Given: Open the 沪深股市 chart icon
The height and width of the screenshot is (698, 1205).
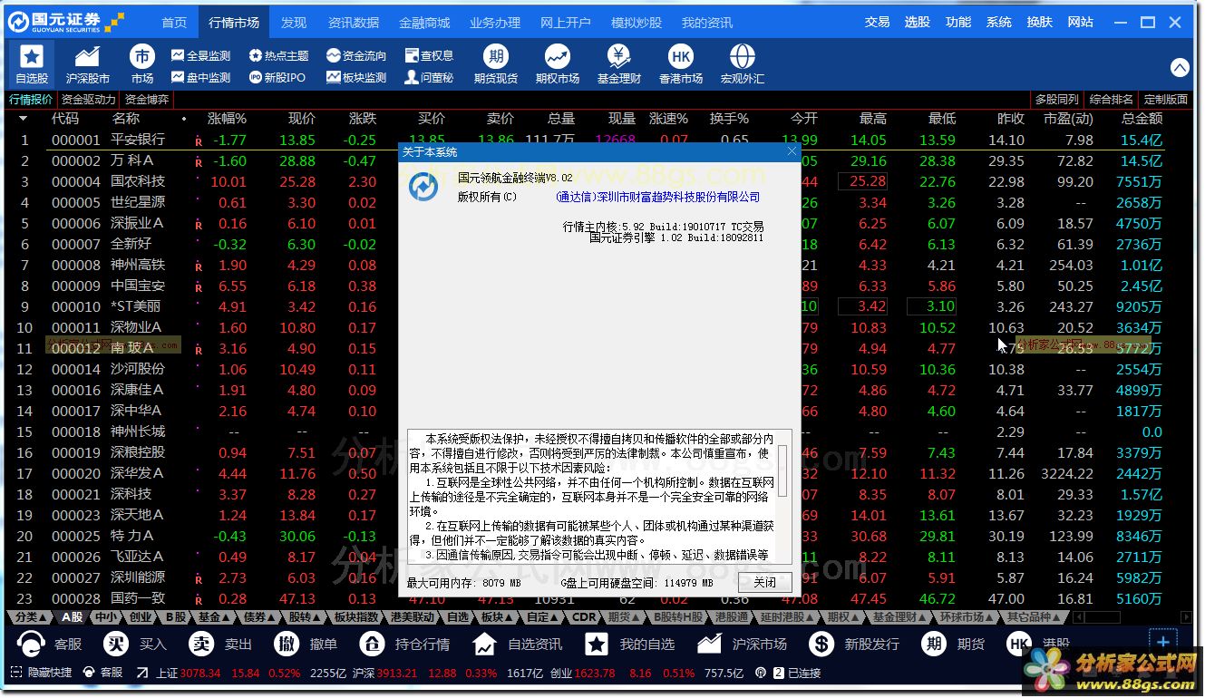Looking at the screenshot, I should (x=88, y=64).
